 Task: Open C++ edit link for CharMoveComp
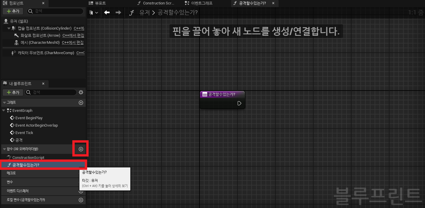click(81, 53)
